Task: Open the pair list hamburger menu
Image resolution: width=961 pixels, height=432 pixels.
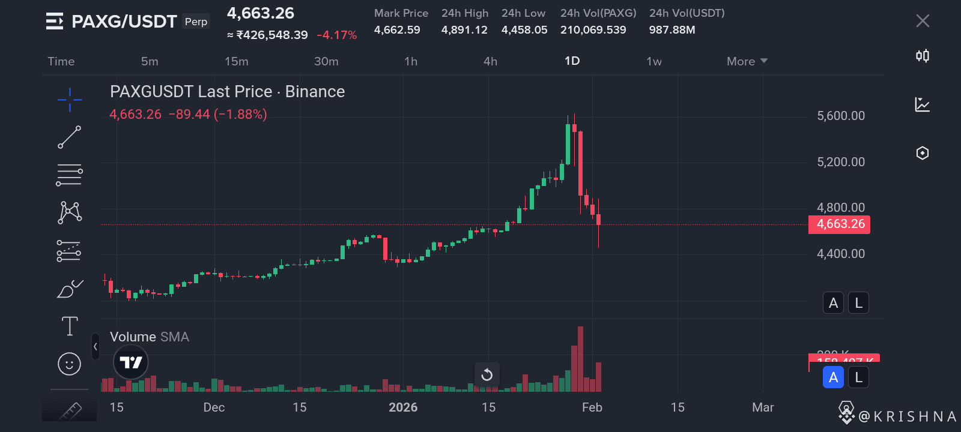Action: 55,22
